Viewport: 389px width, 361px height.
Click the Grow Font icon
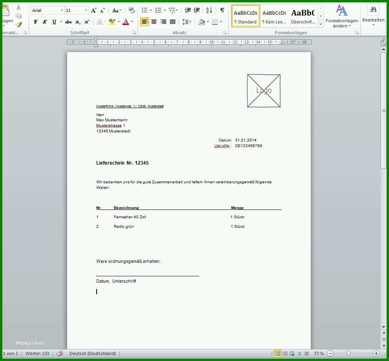click(93, 10)
